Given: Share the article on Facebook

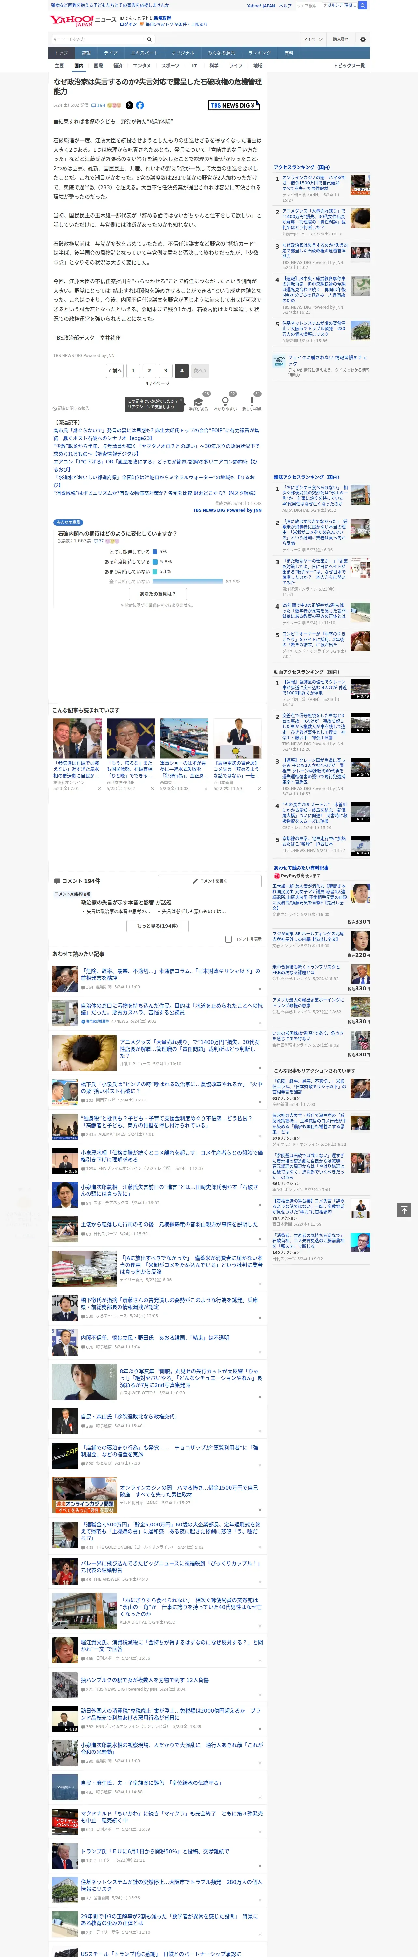Looking at the screenshot, I should tap(140, 106).
